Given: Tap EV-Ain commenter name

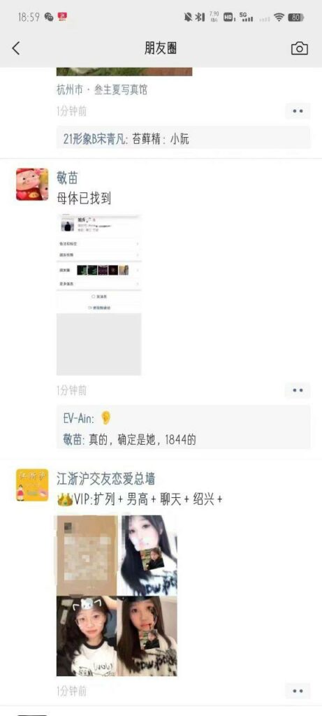Looking at the screenshot, I should pyautogui.click(x=78, y=418).
